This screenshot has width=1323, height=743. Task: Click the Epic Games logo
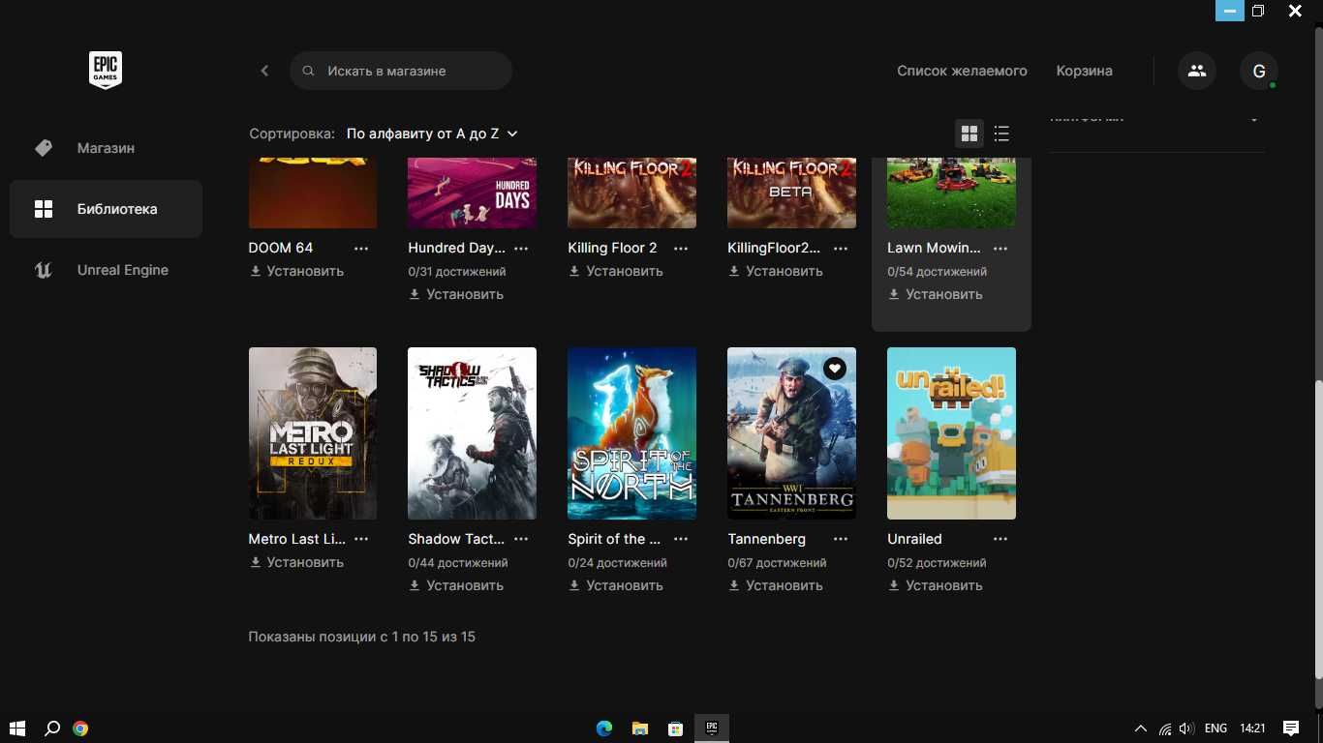coord(106,71)
